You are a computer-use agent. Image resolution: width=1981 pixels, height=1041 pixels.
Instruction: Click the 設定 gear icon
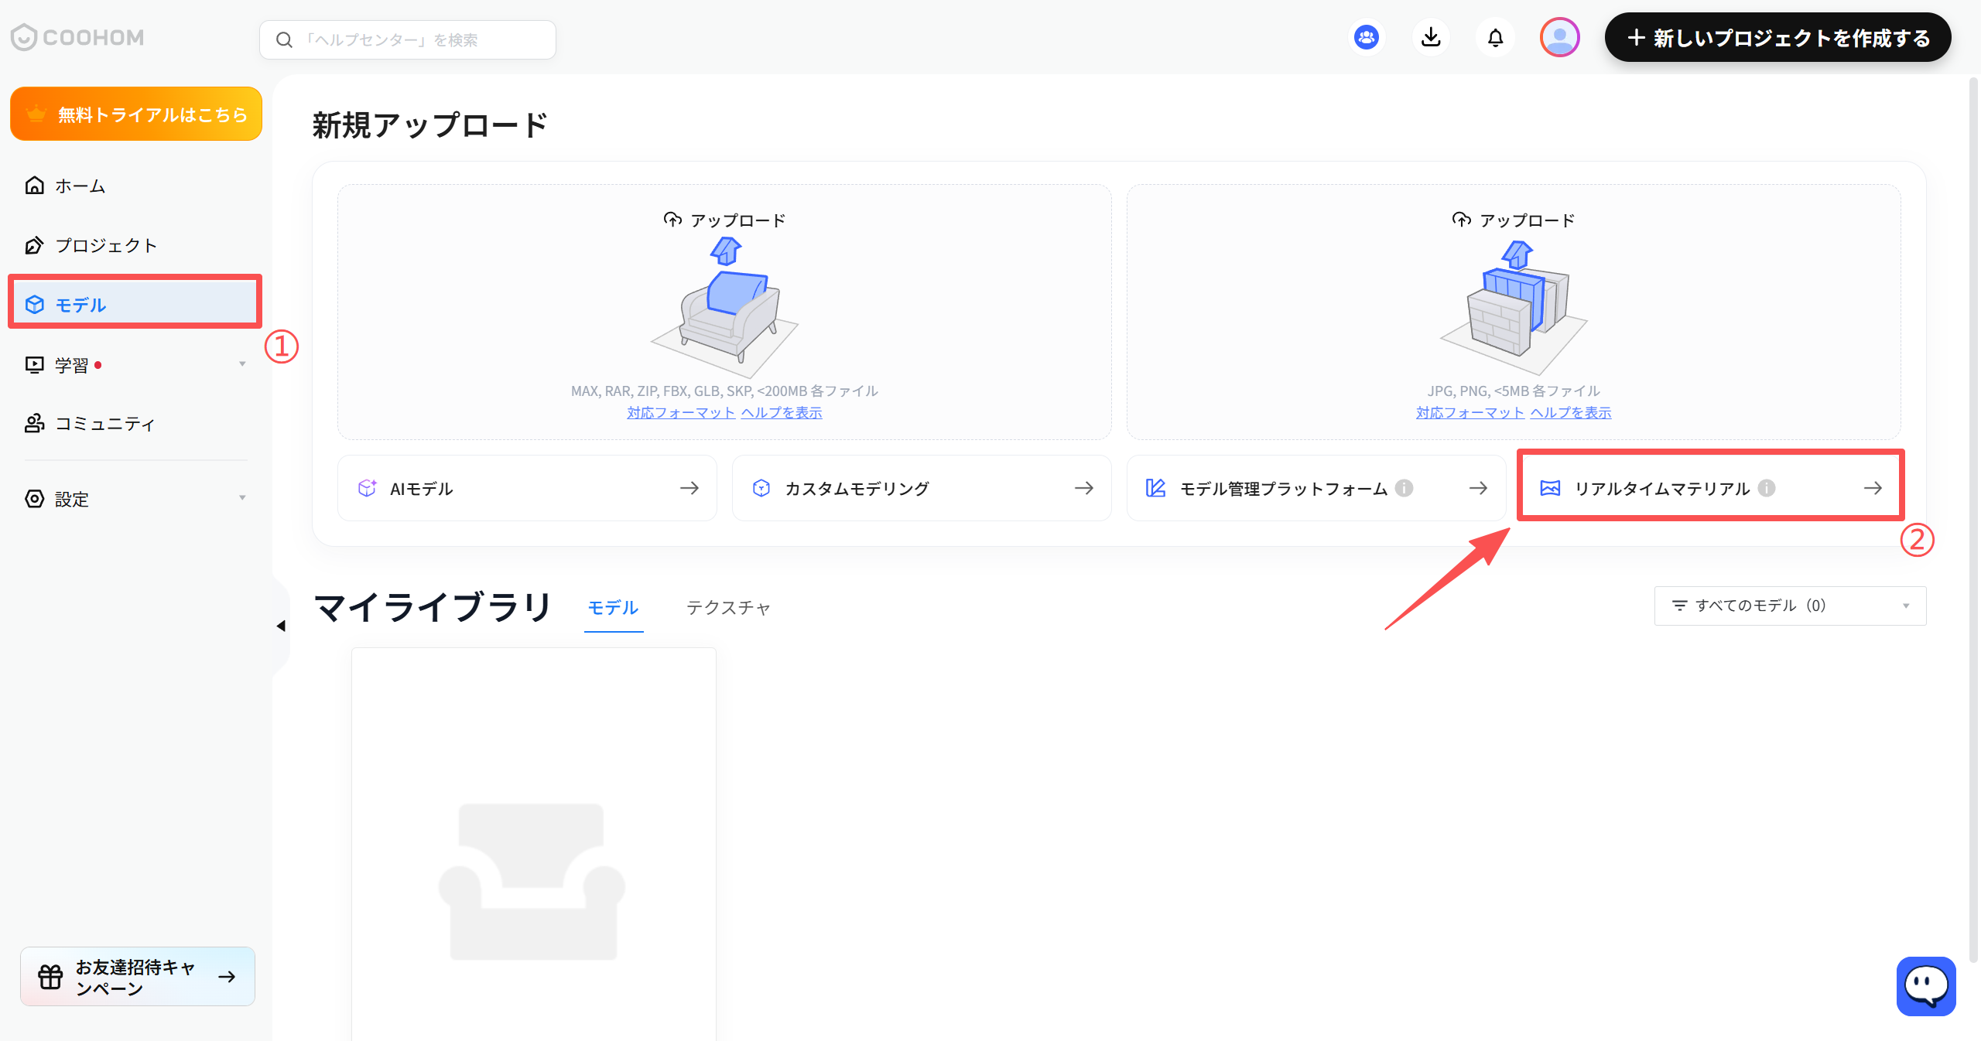tap(34, 499)
